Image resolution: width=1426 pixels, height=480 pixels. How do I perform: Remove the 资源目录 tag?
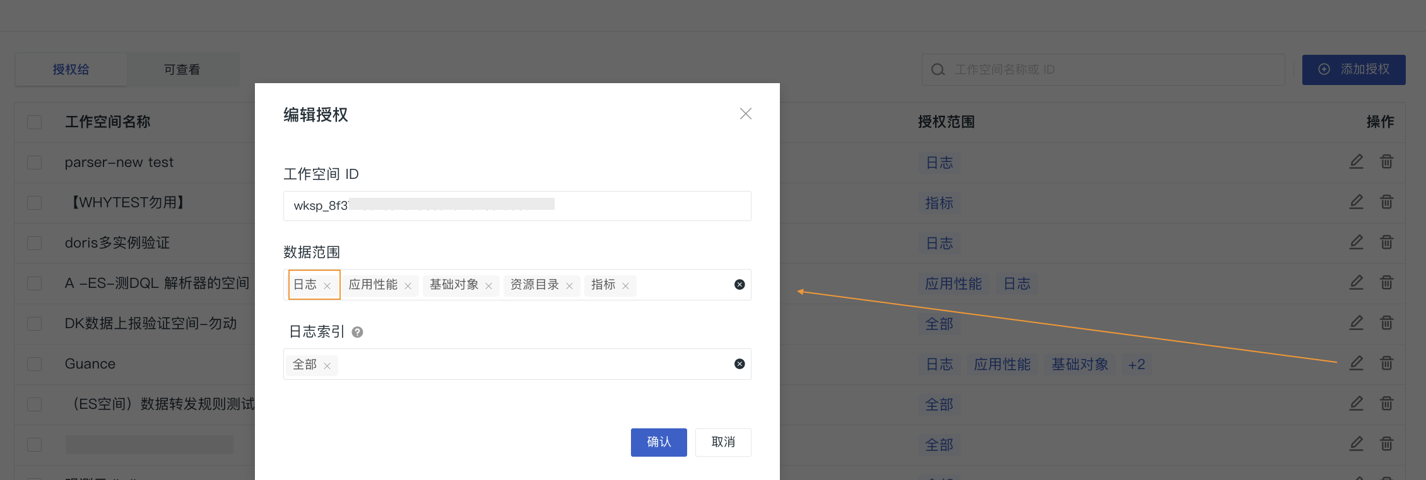(569, 286)
